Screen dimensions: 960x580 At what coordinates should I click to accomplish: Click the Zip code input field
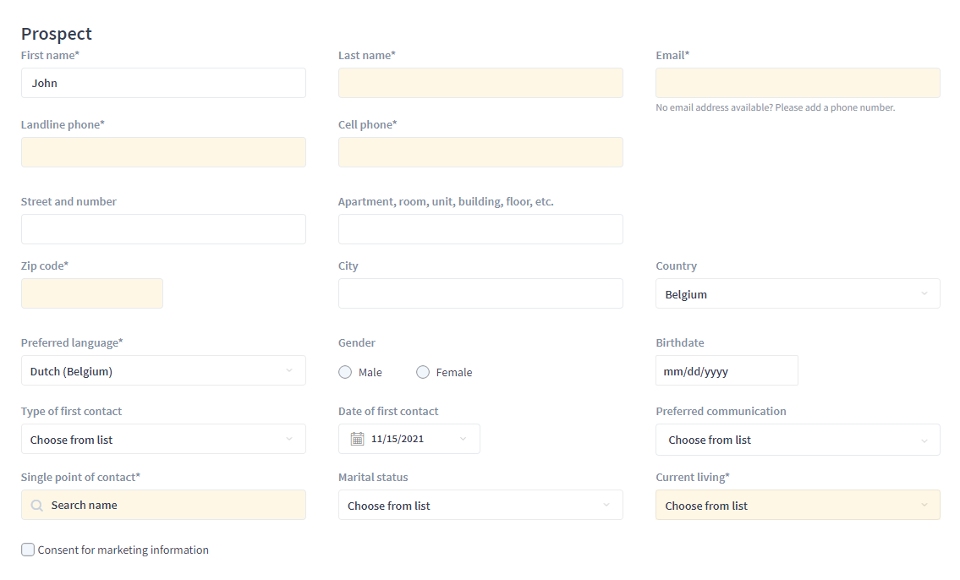[x=92, y=293]
